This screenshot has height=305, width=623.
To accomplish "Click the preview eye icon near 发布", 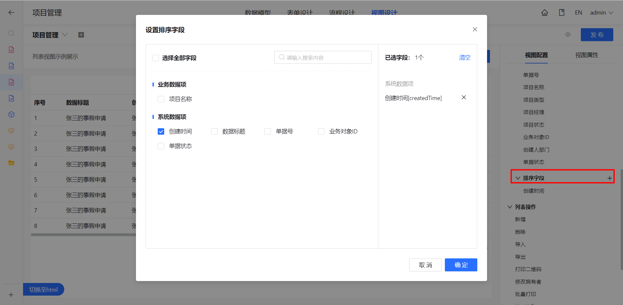I will 568,35.
